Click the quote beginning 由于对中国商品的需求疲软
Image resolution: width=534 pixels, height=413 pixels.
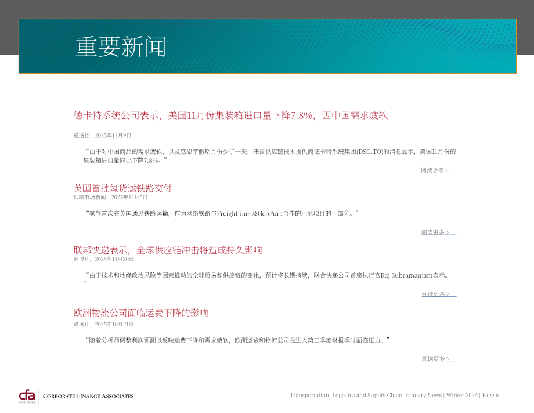point(269,156)
